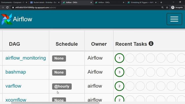
Task: Open a new browser tab with plus
Action: (x=161, y=2)
